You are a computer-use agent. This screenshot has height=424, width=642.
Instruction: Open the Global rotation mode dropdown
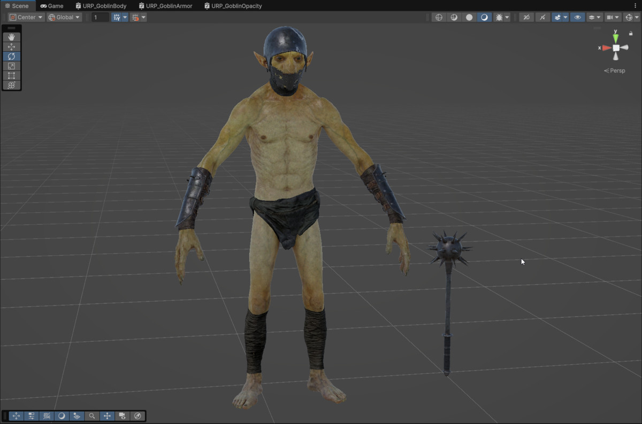click(x=64, y=17)
